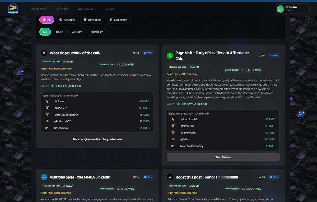
Task: Click Rewards pool 977 / 2,000 AVED badge
Action: coord(243,189)
